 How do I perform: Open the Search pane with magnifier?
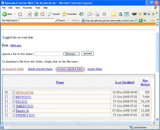coord(54,14)
